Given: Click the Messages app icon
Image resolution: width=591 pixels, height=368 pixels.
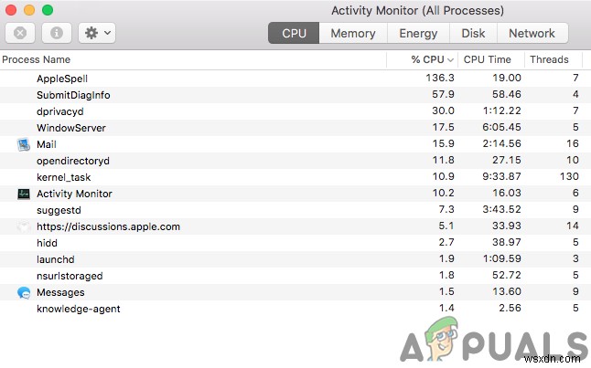Looking at the screenshot, I should tap(24, 292).
